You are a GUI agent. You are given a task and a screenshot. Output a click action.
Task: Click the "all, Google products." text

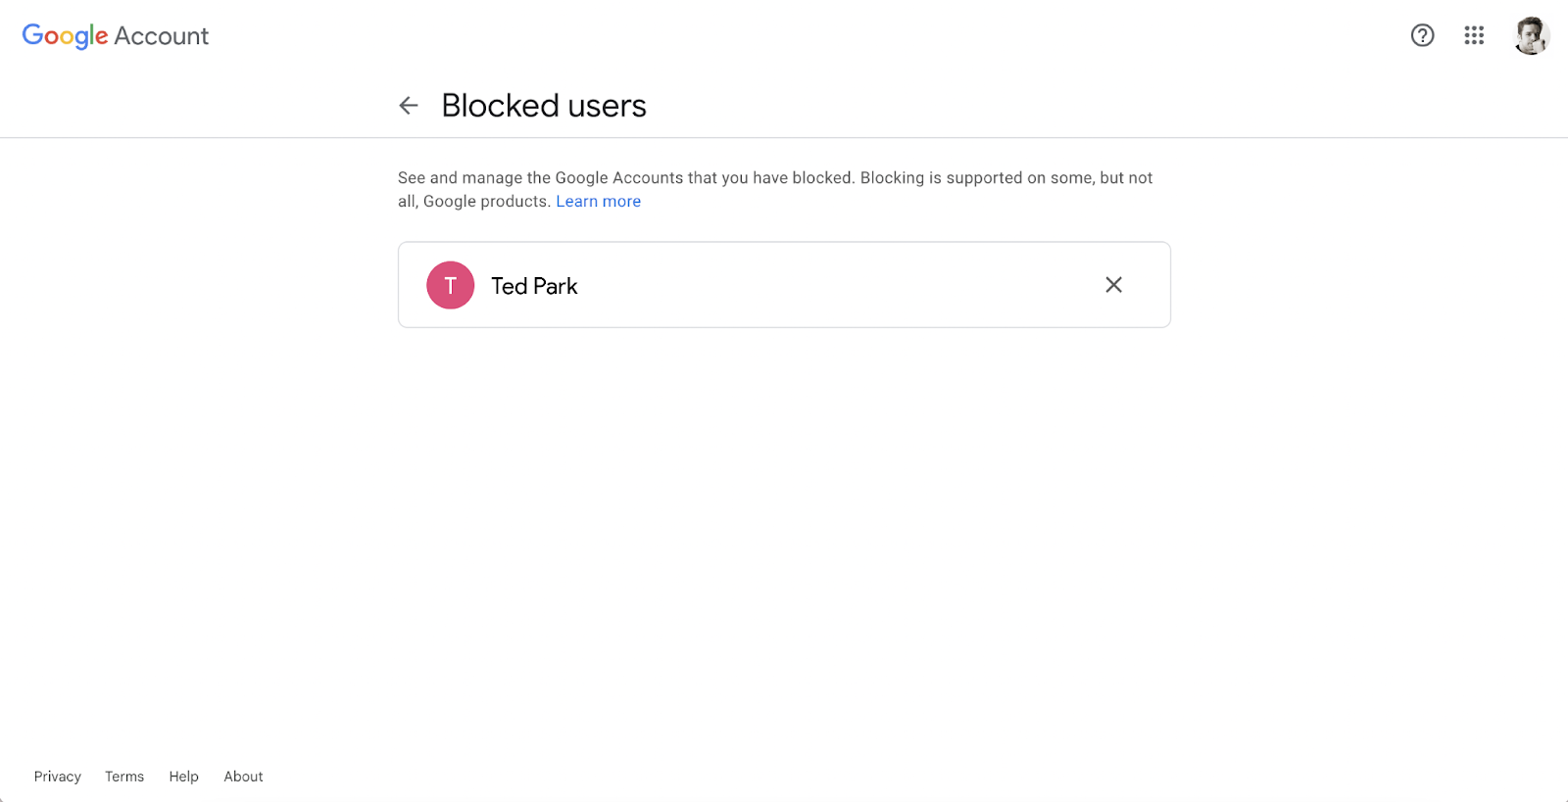[x=474, y=202]
